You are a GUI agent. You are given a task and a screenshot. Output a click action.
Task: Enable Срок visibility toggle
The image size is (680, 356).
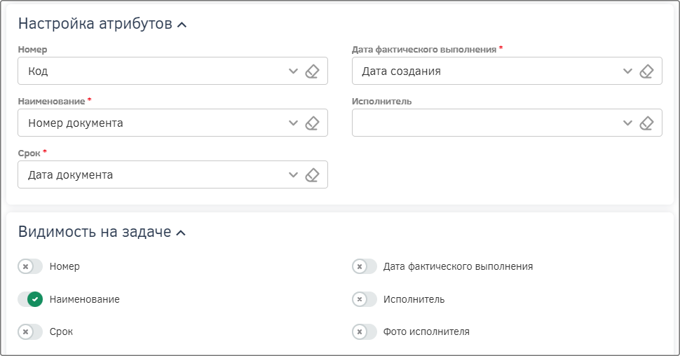click(30, 331)
